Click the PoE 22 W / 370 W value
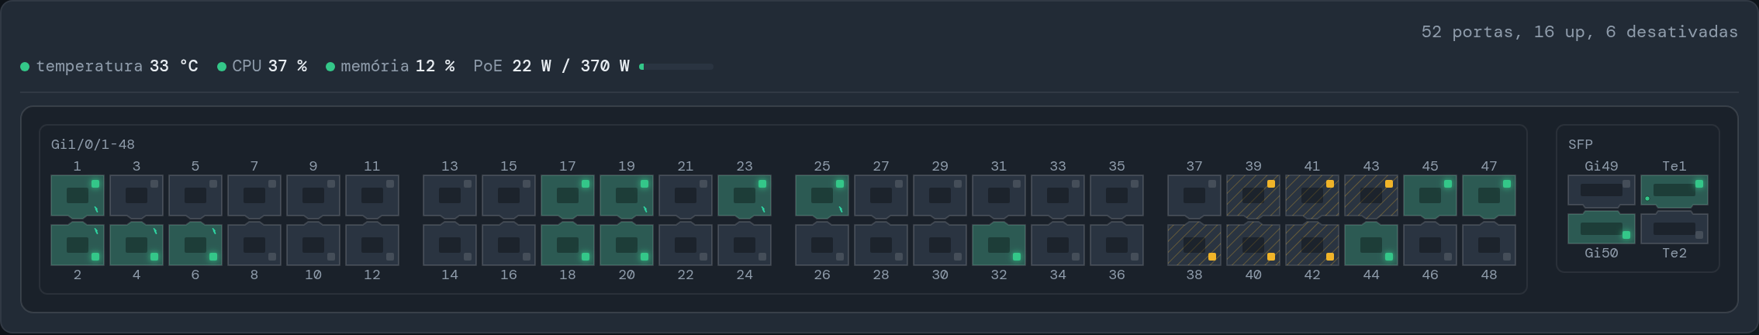 (571, 67)
